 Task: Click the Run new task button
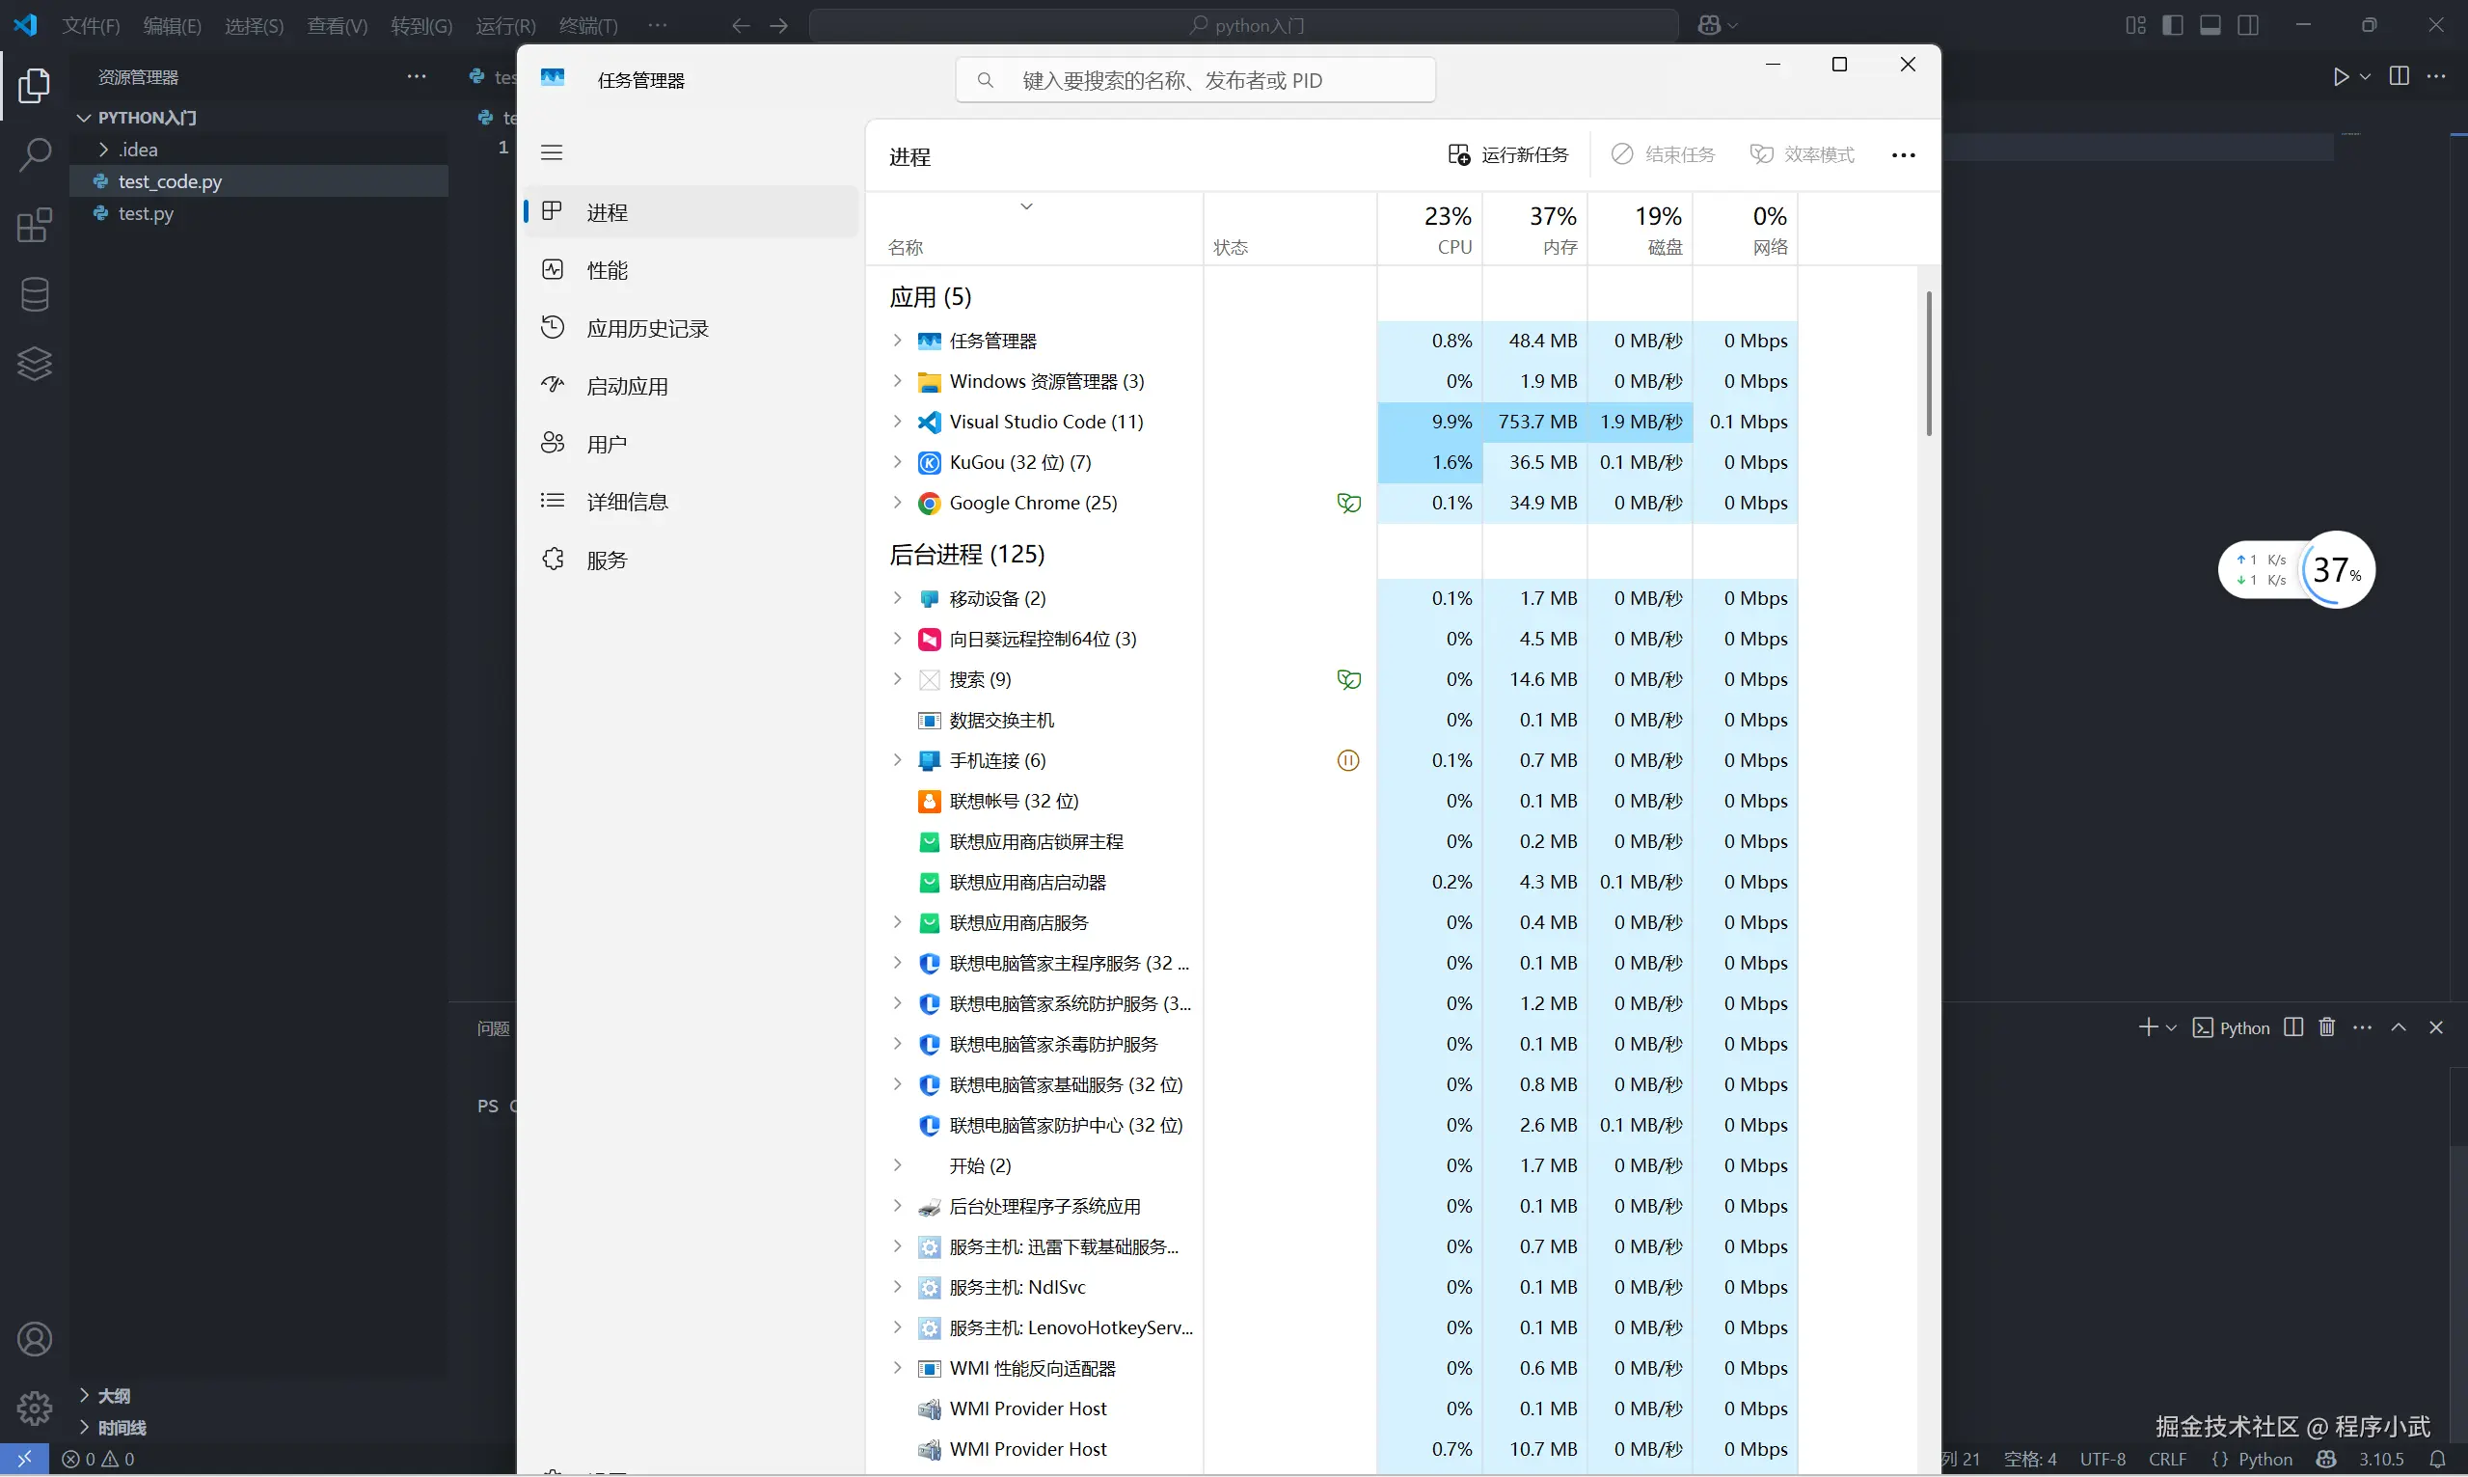click(x=1508, y=154)
